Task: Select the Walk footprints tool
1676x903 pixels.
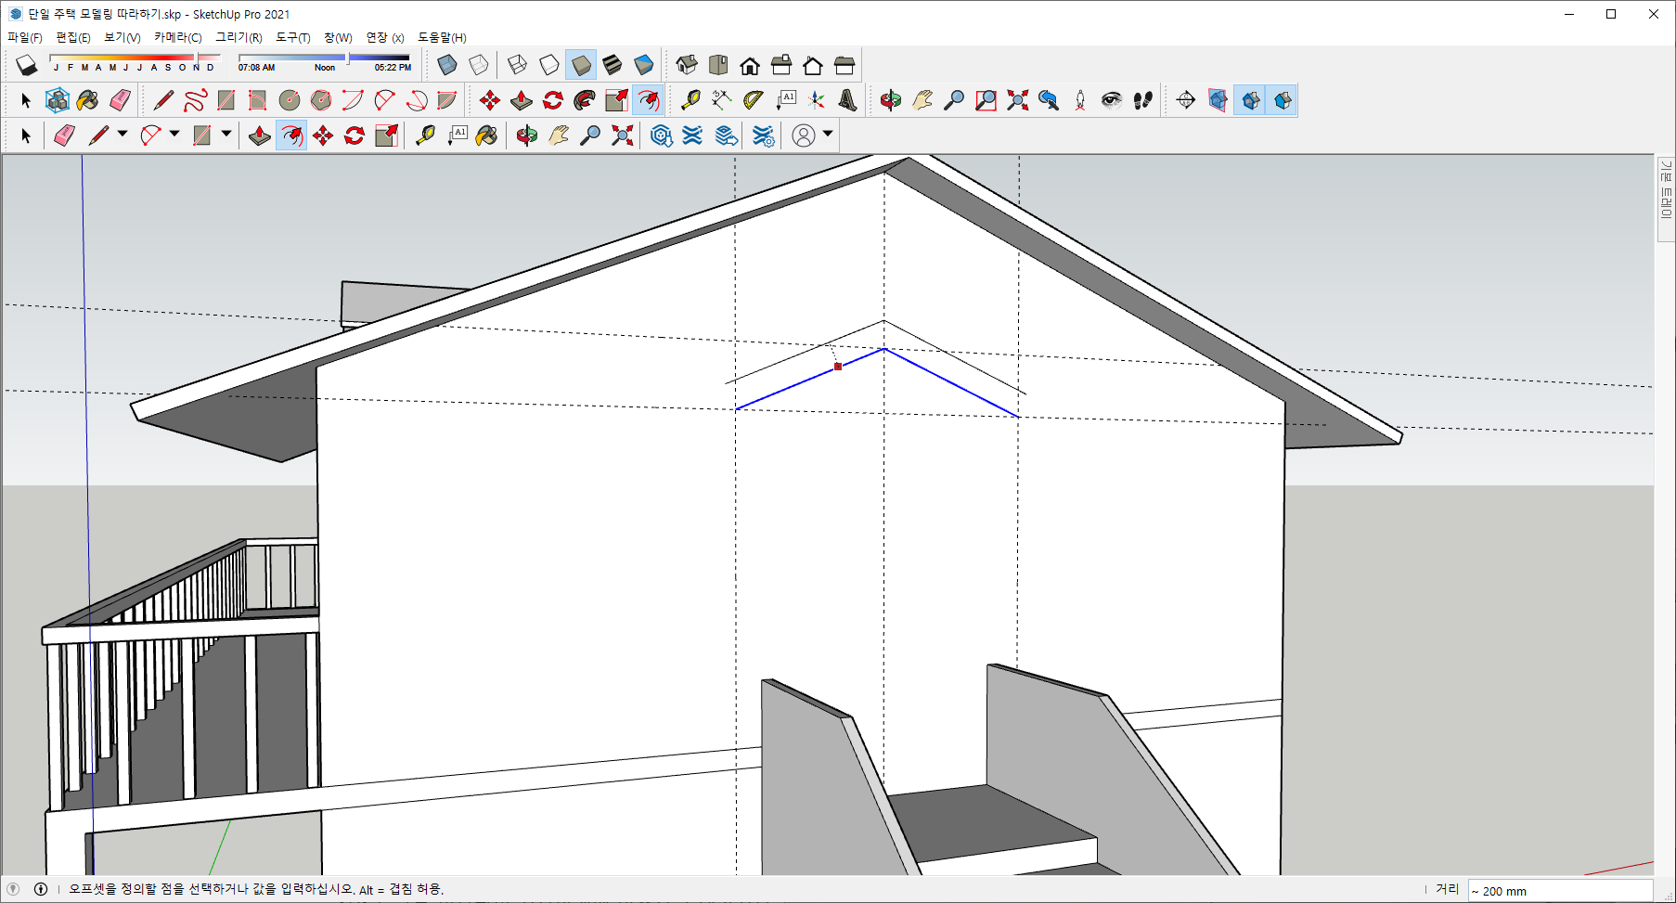Action: pyautogui.click(x=1143, y=100)
